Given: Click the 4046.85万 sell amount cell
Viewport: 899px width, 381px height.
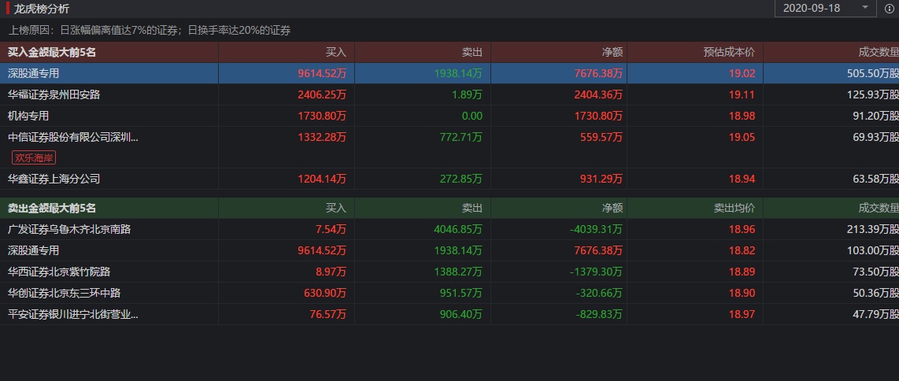Looking at the screenshot, I should pyautogui.click(x=458, y=229).
